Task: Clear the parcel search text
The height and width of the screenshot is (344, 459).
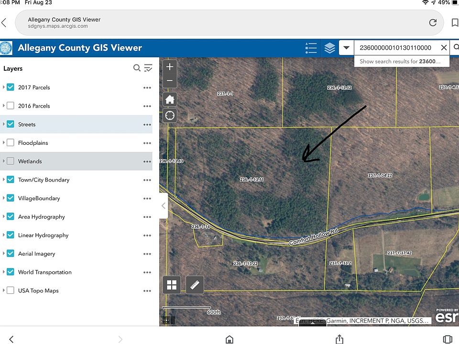Action: (x=444, y=48)
